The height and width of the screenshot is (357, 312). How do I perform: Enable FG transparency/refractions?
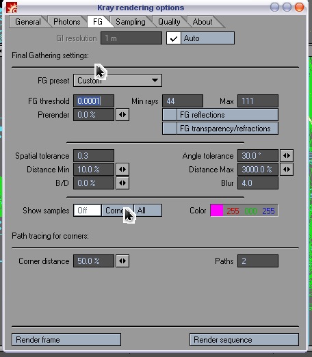pos(220,129)
